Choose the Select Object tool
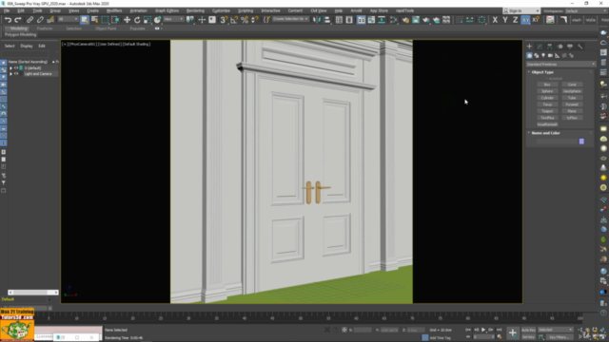The image size is (609, 342). point(85,20)
